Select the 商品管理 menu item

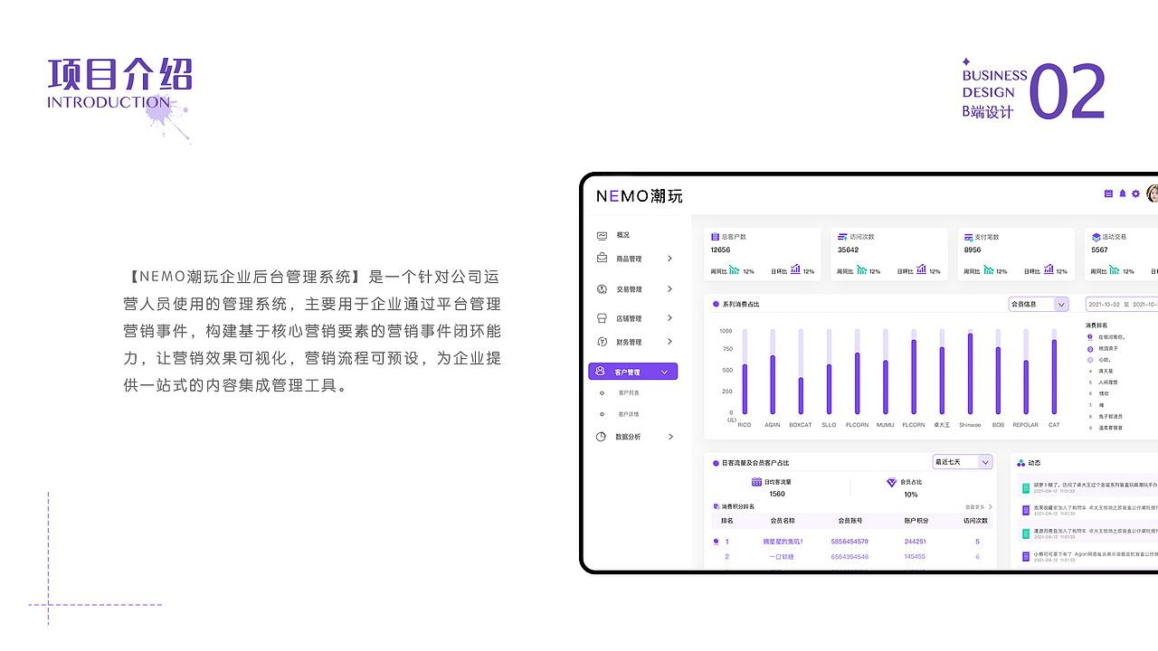629,259
